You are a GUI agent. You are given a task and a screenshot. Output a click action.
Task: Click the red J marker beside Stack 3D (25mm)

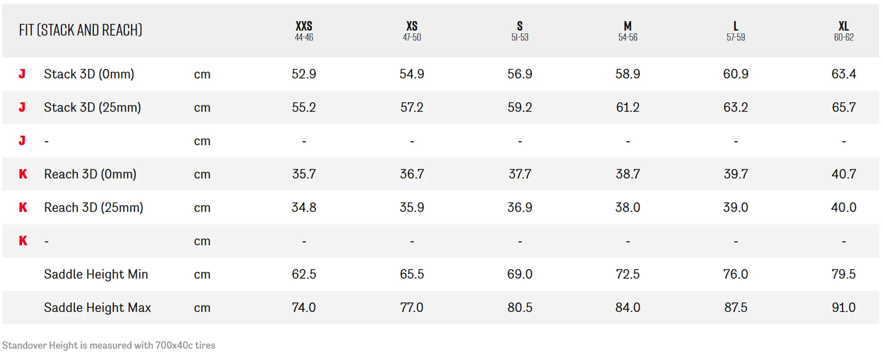tap(22, 107)
